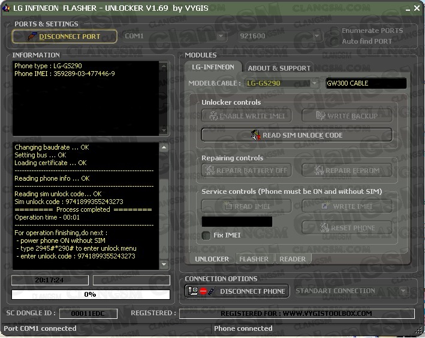Click the GW300 CABLE field

(x=366, y=83)
